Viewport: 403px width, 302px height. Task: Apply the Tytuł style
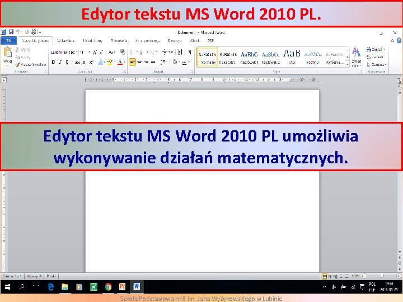click(x=292, y=57)
